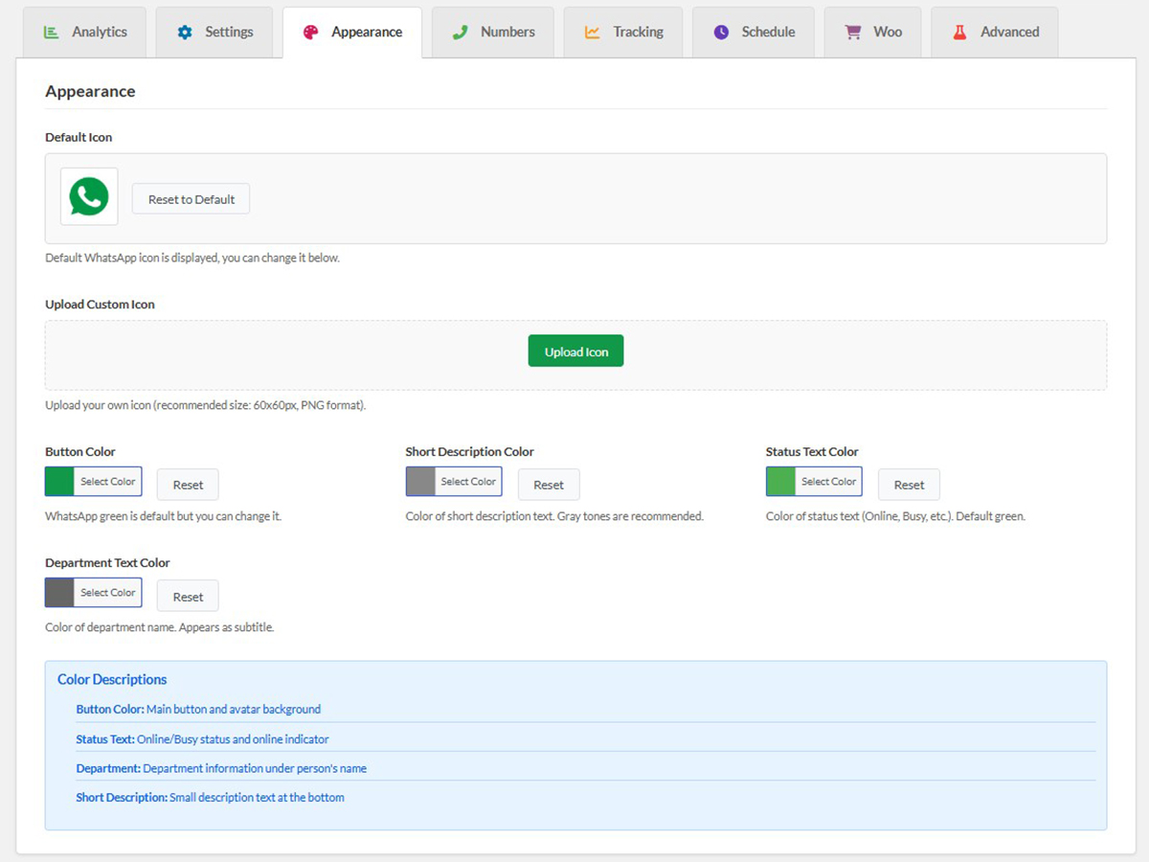
Task: Reset the Button Color
Action: 188,485
